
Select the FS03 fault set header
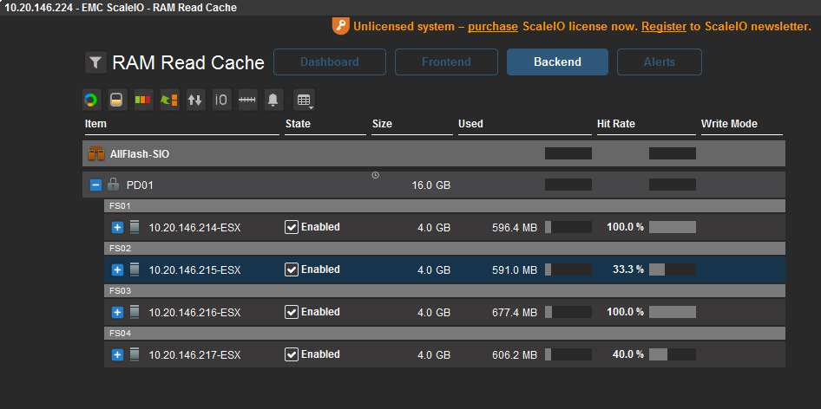[444, 291]
